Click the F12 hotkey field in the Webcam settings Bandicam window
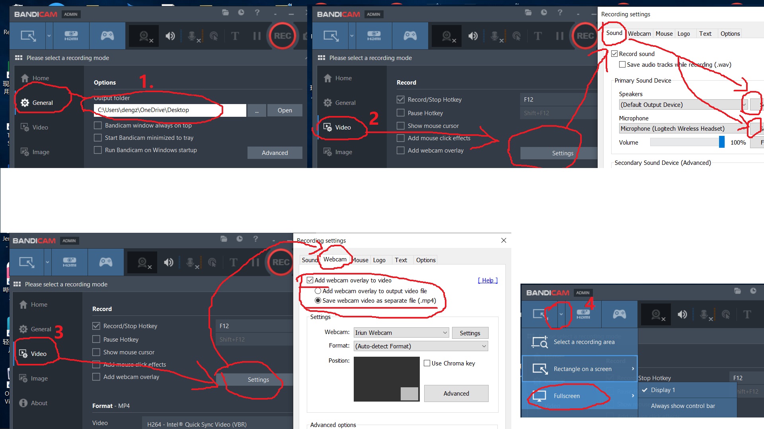The image size is (764, 429). pos(254,326)
